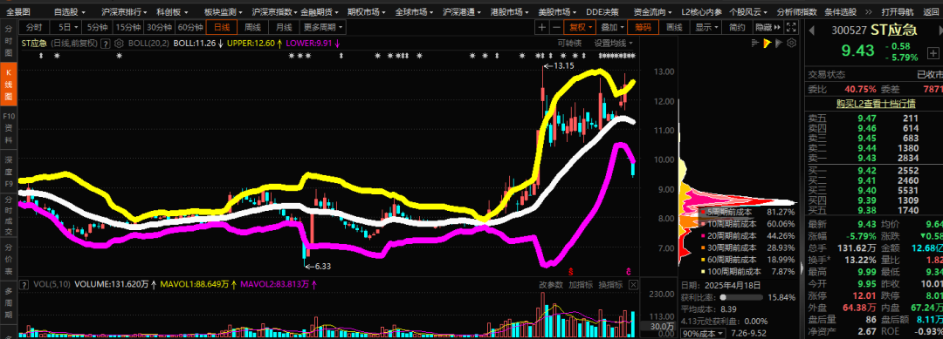Open the DDE决策 menu item
This screenshot has width=943, height=339.
coord(602,11)
